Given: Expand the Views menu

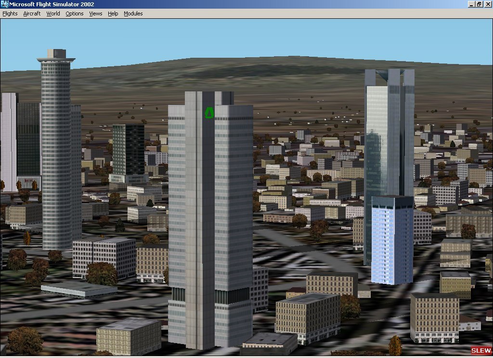Looking at the screenshot, I should tap(95, 13).
